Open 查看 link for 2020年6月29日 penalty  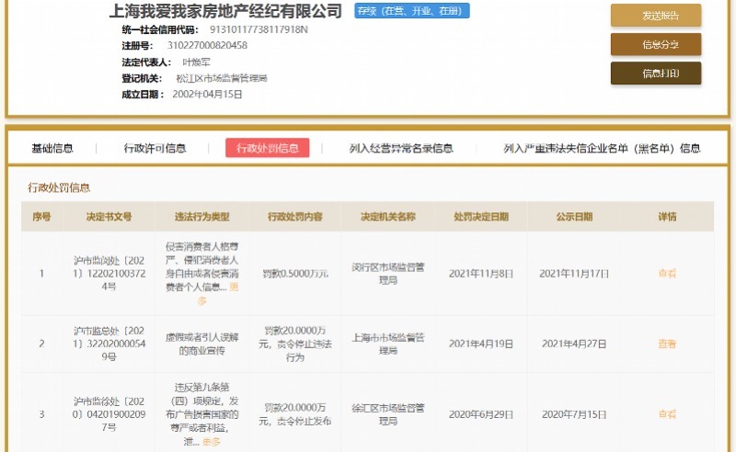coord(667,414)
